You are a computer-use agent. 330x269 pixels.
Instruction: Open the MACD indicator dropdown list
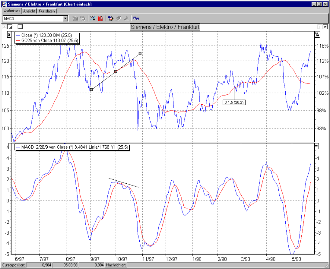coord(65,18)
